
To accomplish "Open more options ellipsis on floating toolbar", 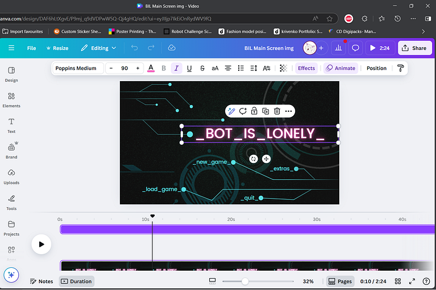I will [289, 111].
